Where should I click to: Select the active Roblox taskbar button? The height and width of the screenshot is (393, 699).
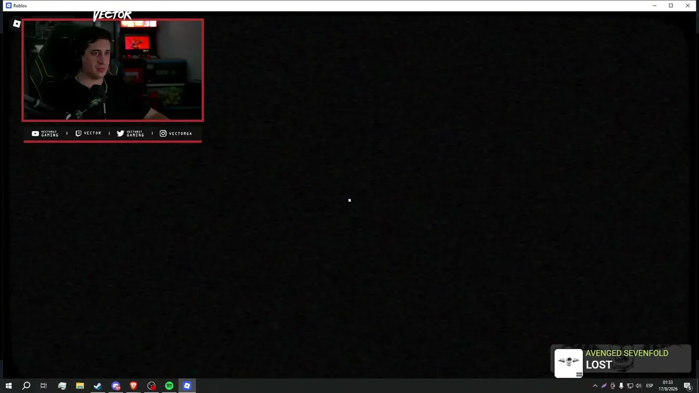(187, 386)
